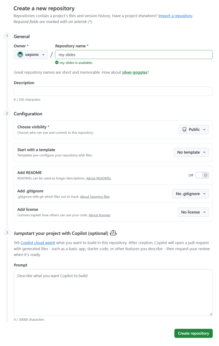Expand the No license dropdown
Image resolution: width=219 pixels, height=346 pixels.
point(193,212)
